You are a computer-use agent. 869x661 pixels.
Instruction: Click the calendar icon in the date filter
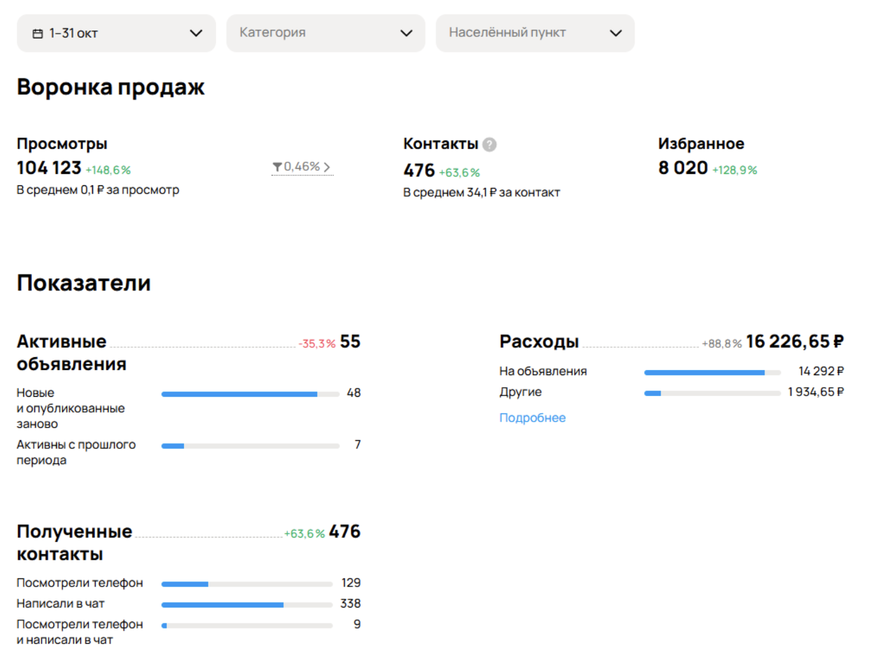click(x=38, y=34)
